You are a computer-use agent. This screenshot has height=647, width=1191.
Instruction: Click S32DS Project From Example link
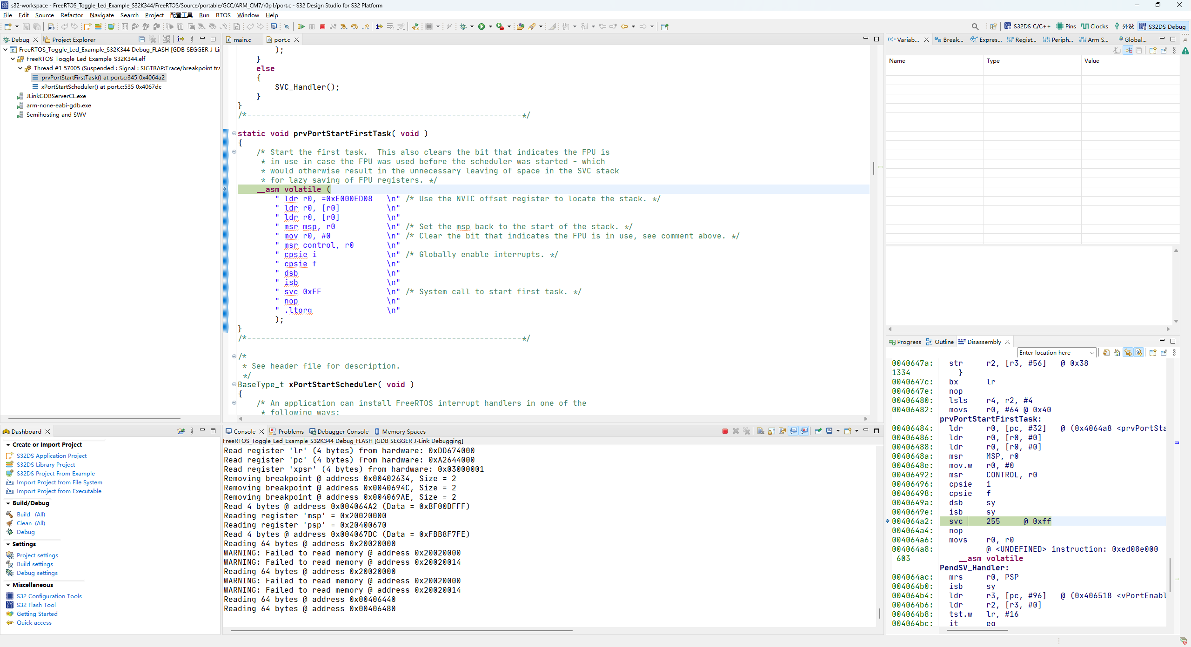pos(56,473)
